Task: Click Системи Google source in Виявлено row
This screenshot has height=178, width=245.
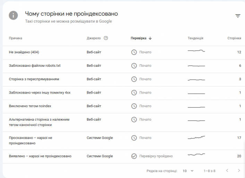Action: pos(100,156)
